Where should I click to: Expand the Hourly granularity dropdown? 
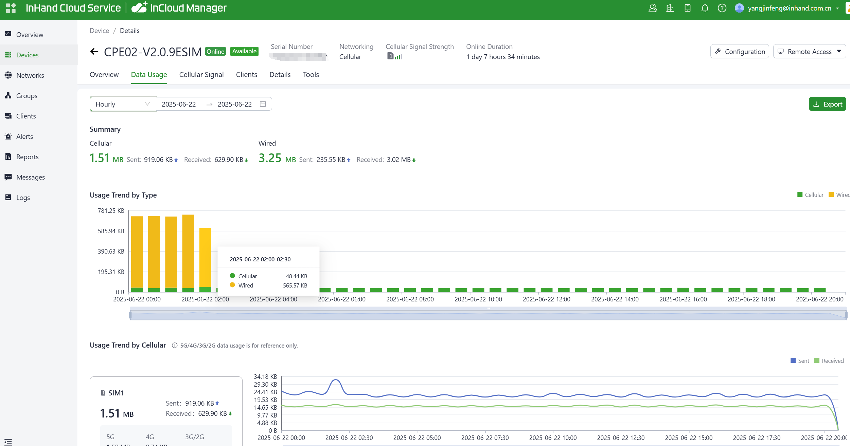coord(123,104)
